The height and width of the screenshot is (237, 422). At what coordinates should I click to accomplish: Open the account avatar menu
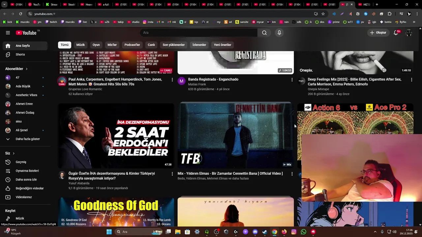(x=408, y=33)
